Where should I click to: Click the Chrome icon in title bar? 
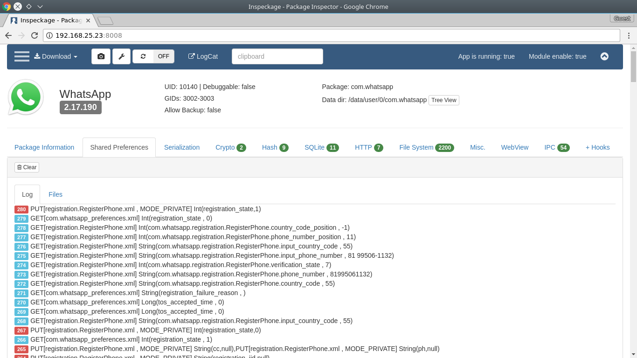(x=7, y=7)
